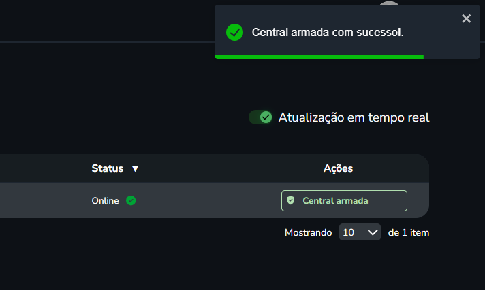This screenshot has height=290, width=485.
Task: Click the 'Atualização em tempo real' label
Action: coord(354,117)
